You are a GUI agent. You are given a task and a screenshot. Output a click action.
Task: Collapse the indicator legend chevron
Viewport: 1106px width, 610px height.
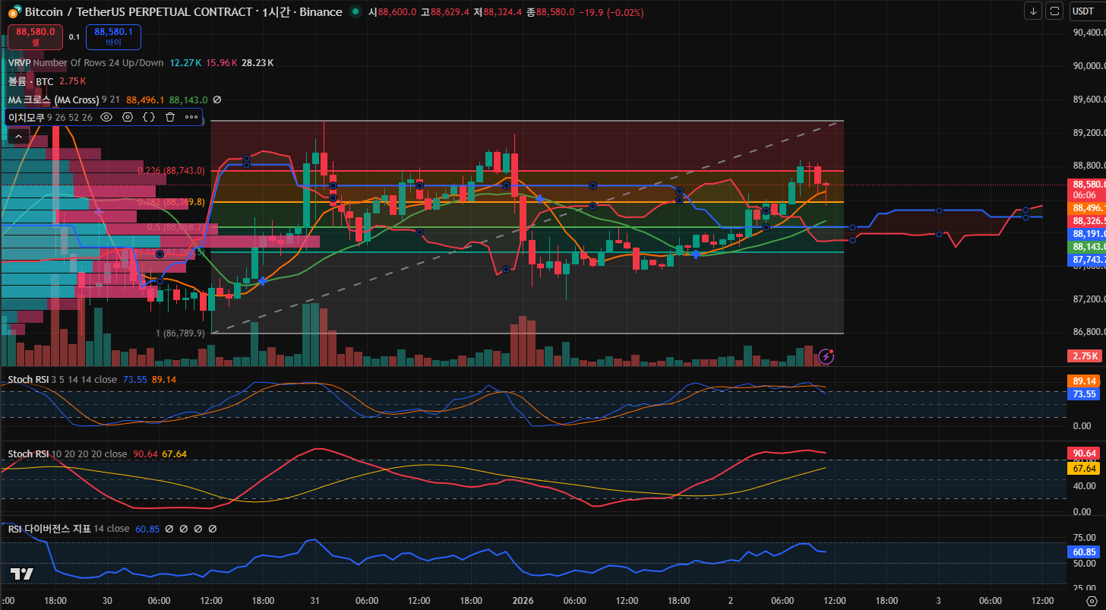click(x=18, y=137)
